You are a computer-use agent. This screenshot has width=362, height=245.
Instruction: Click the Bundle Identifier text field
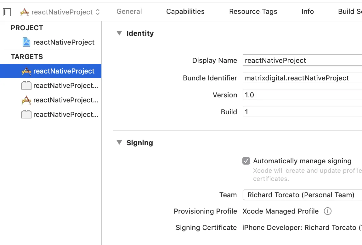302,78
